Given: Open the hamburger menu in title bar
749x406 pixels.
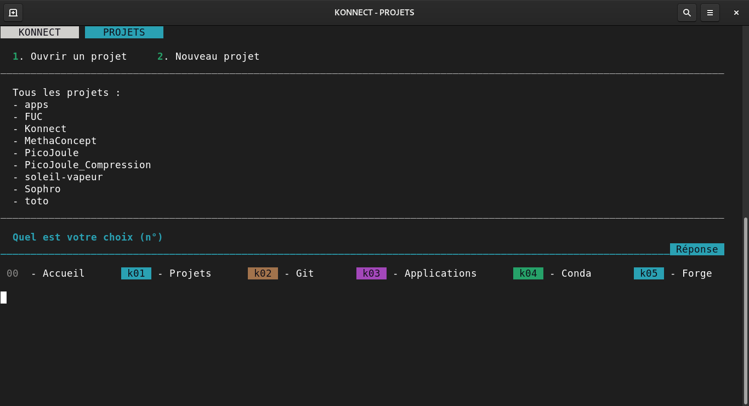Looking at the screenshot, I should point(710,13).
